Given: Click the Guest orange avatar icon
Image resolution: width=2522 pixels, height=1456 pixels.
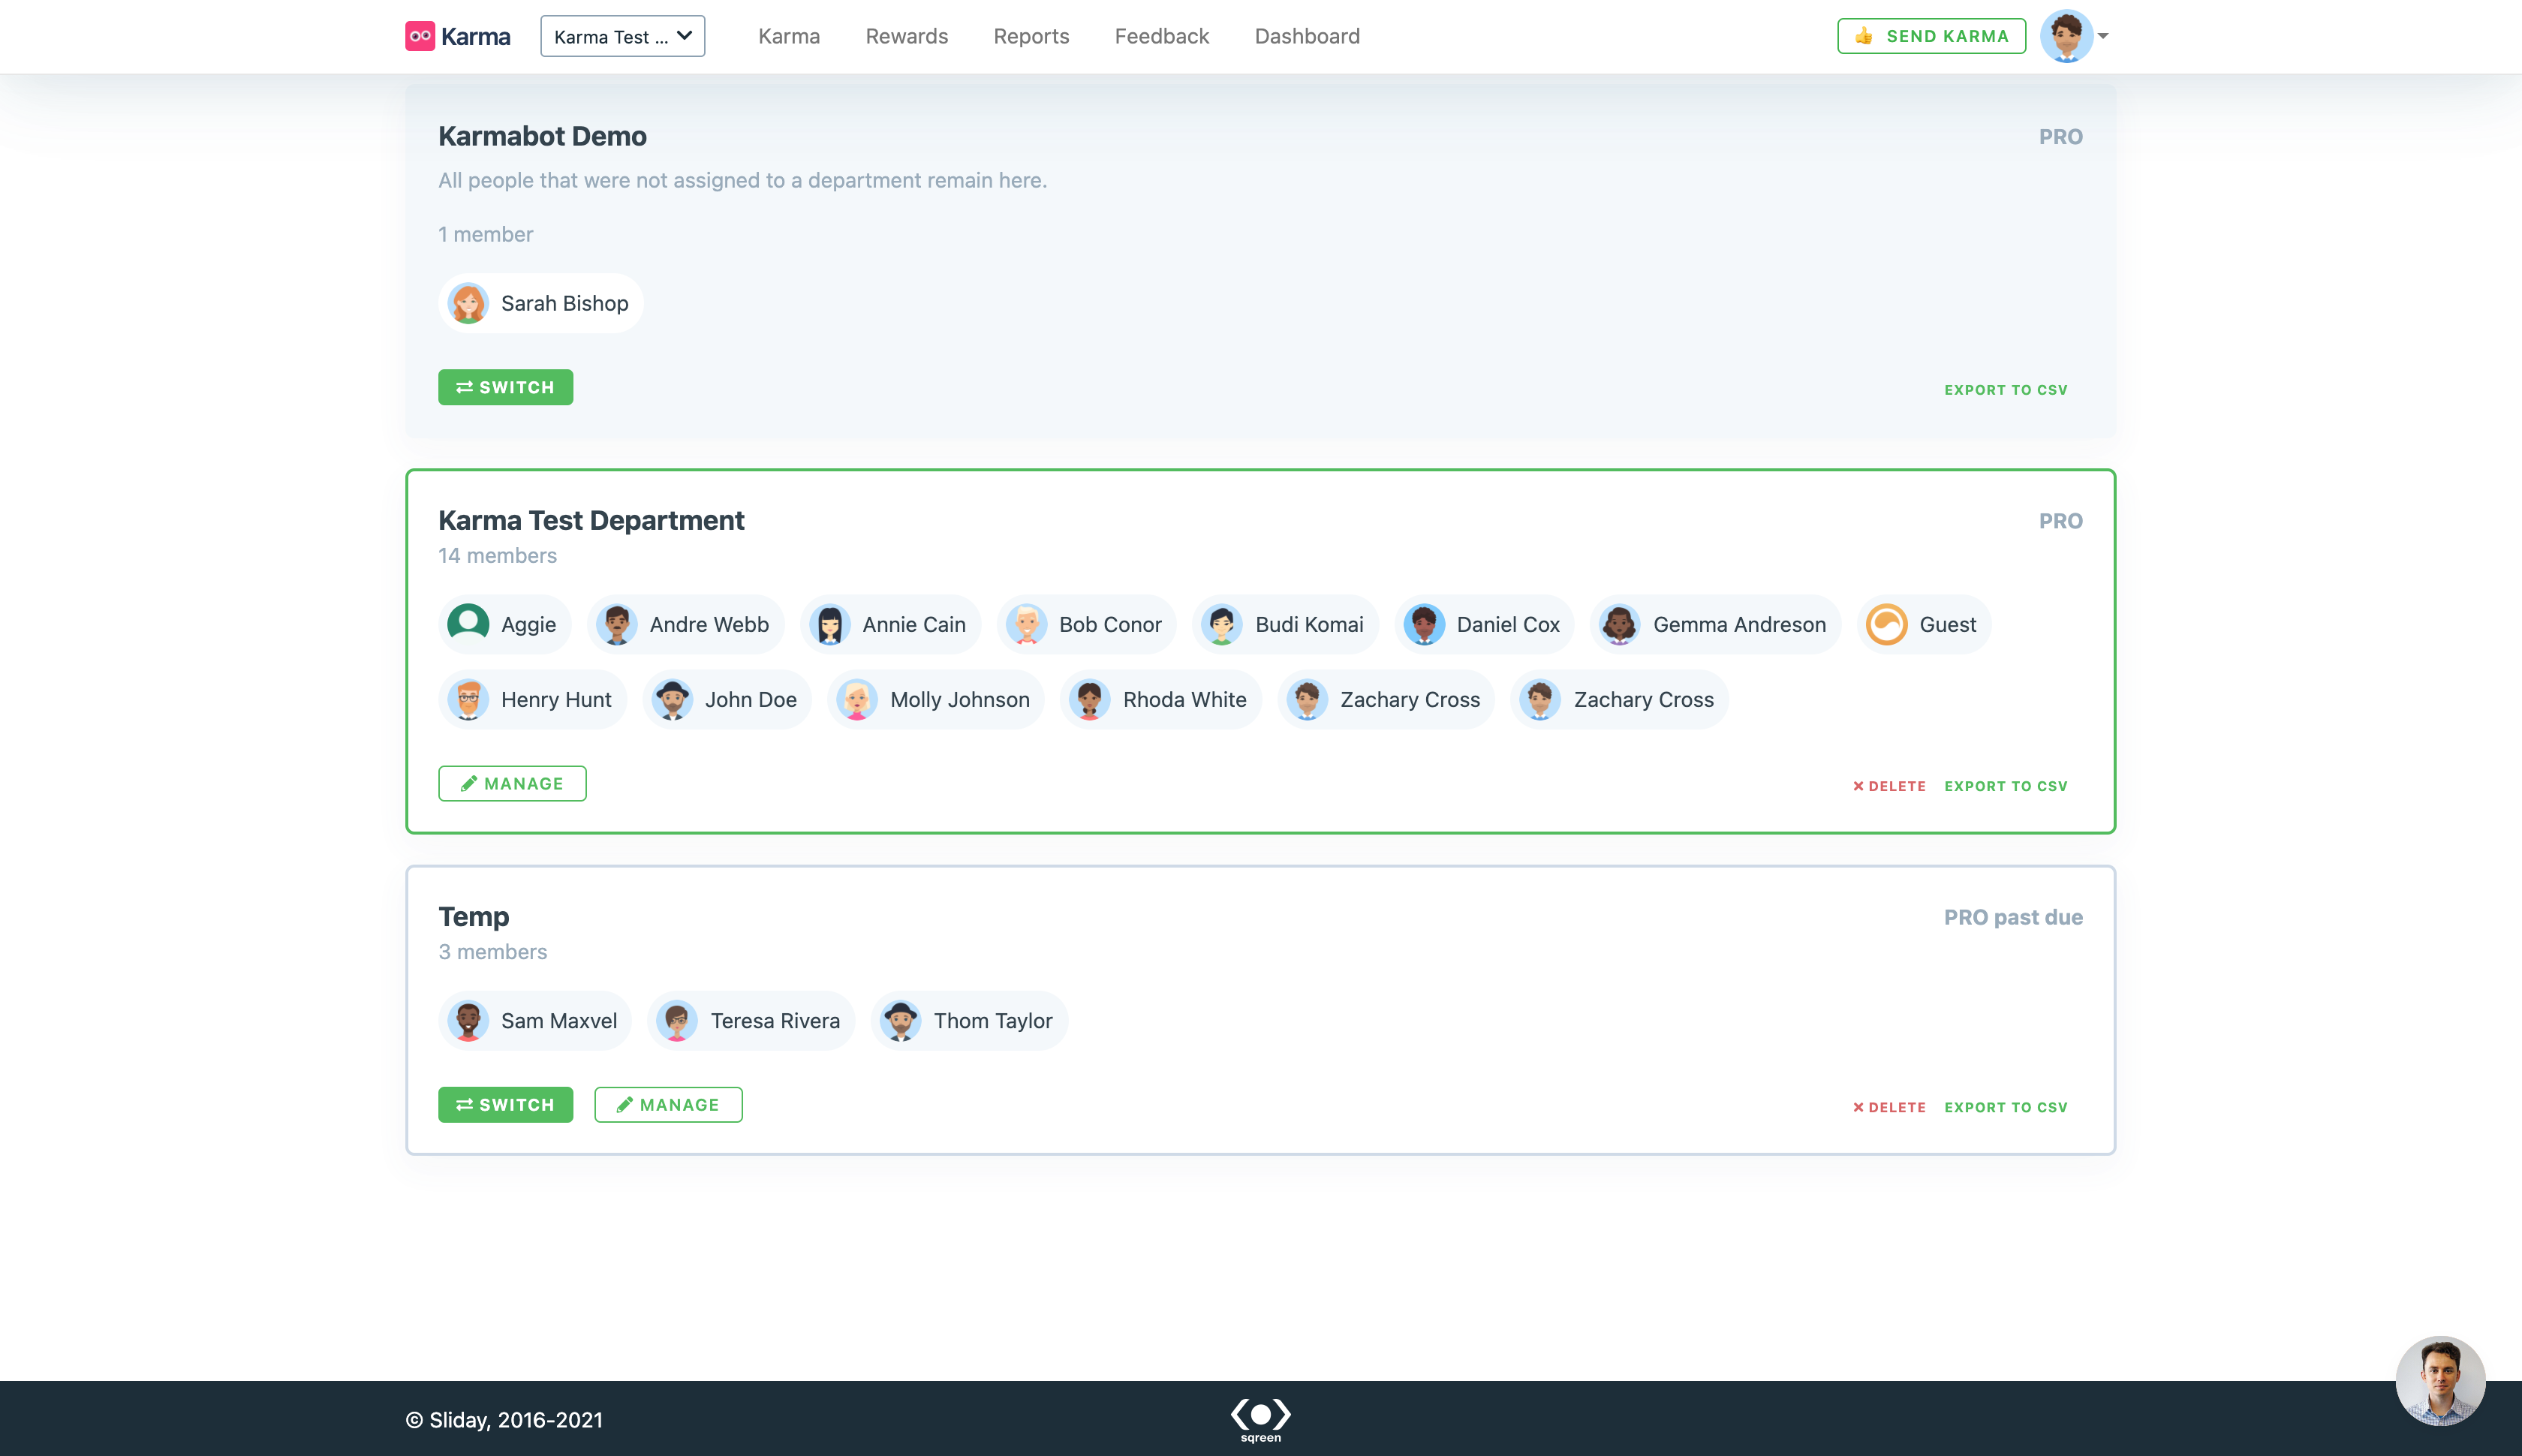Looking at the screenshot, I should point(1886,624).
